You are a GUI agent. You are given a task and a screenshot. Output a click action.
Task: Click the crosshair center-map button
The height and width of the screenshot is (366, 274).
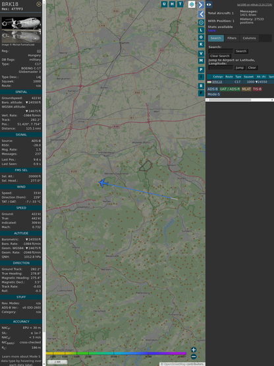pyautogui.click(x=201, y=22)
